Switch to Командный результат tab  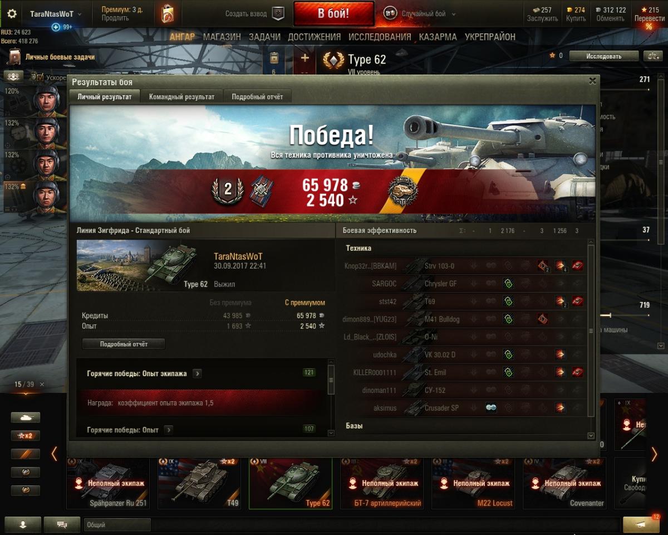click(181, 96)
